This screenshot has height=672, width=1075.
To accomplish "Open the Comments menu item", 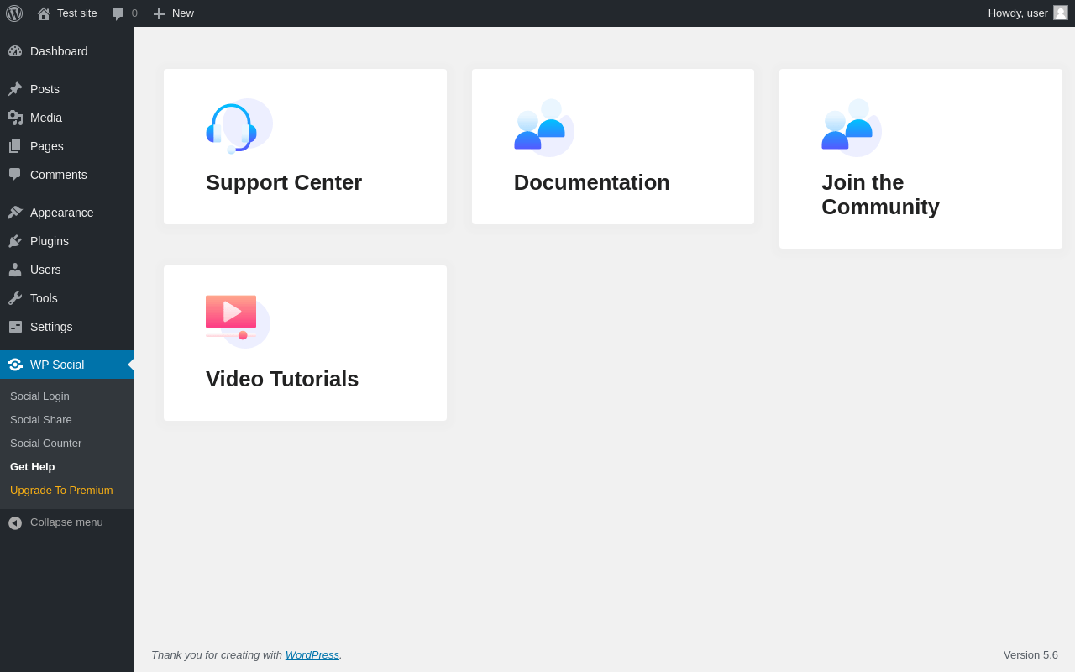I will click(67, 175).
